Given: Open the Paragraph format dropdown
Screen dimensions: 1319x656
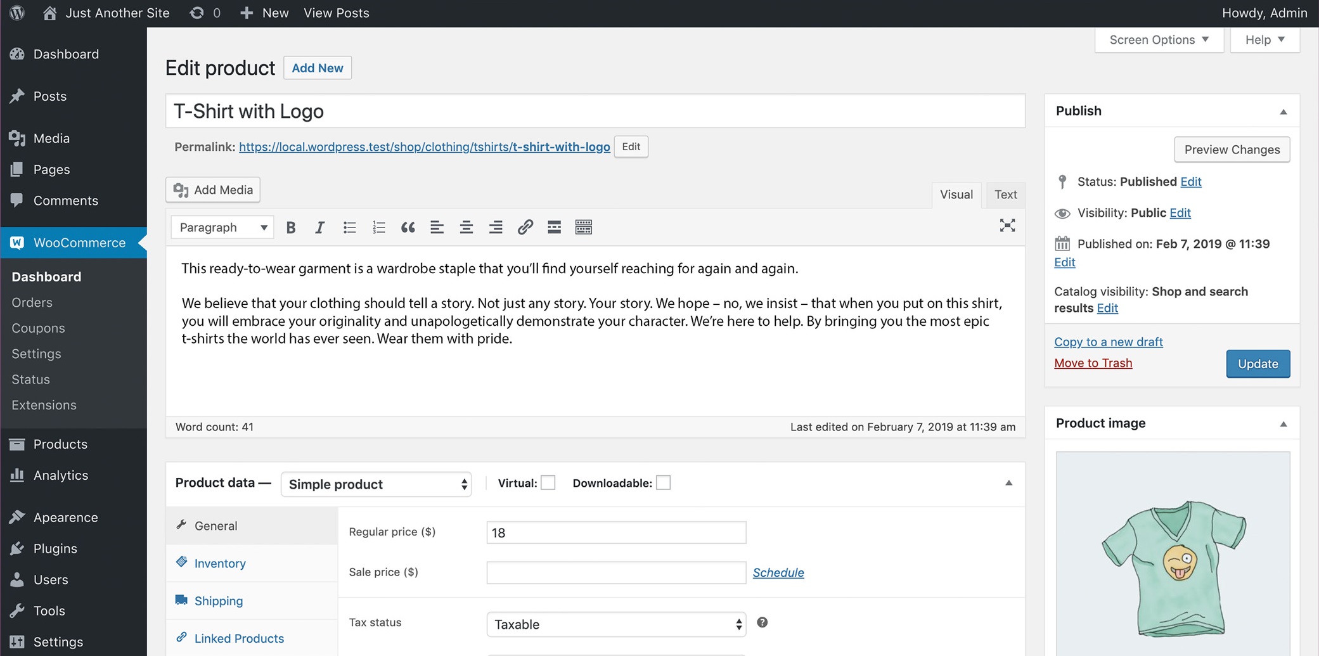Looking at the screenshot, I should [222, 228].
